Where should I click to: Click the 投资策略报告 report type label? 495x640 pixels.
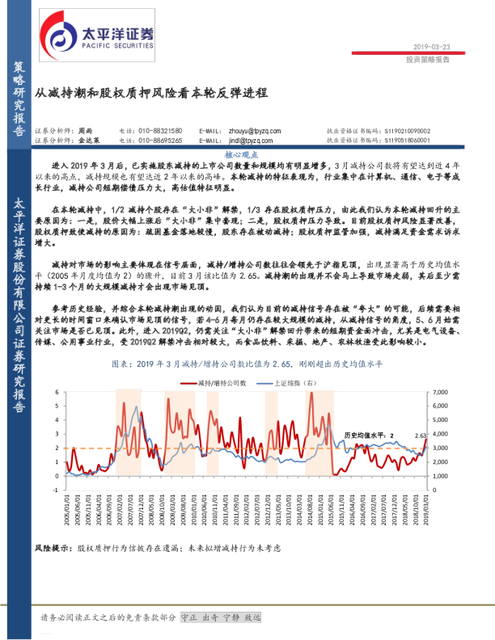427,60
